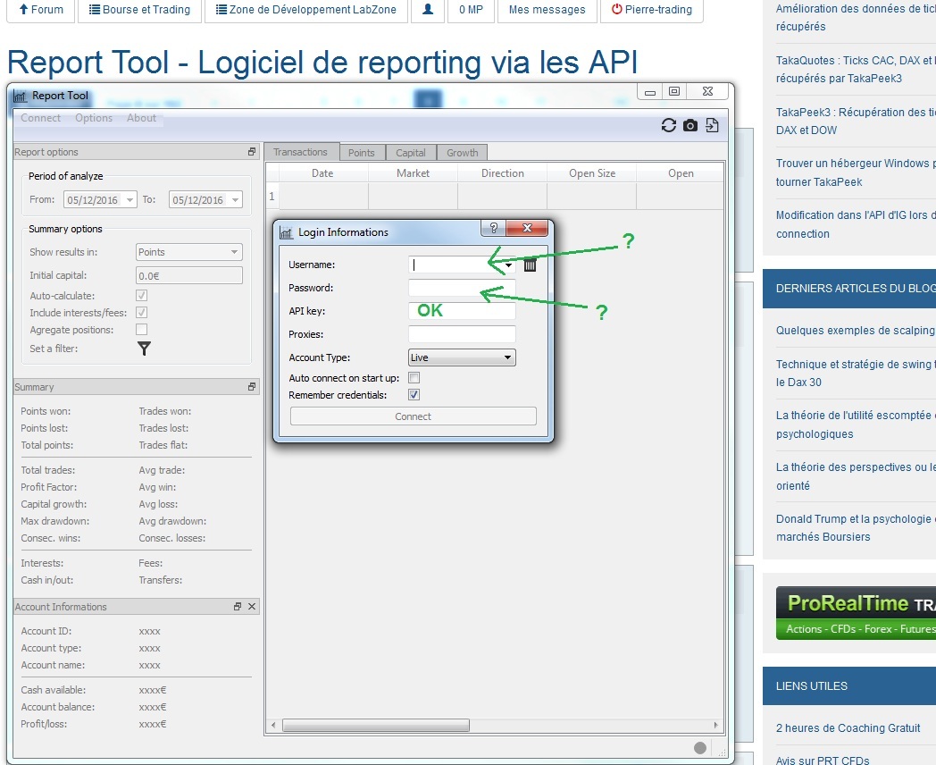The height and width of the screenshot is (765, 936).
Task: Click the camera screenshot icon
Action: click(690, 125)
